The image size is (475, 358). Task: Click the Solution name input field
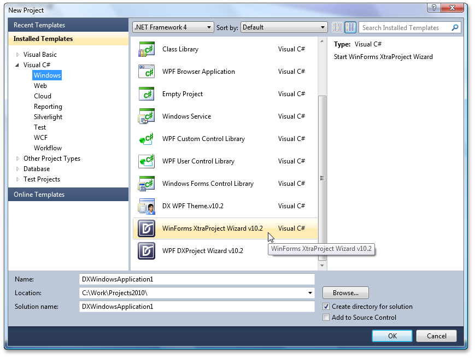pos(197,307)
